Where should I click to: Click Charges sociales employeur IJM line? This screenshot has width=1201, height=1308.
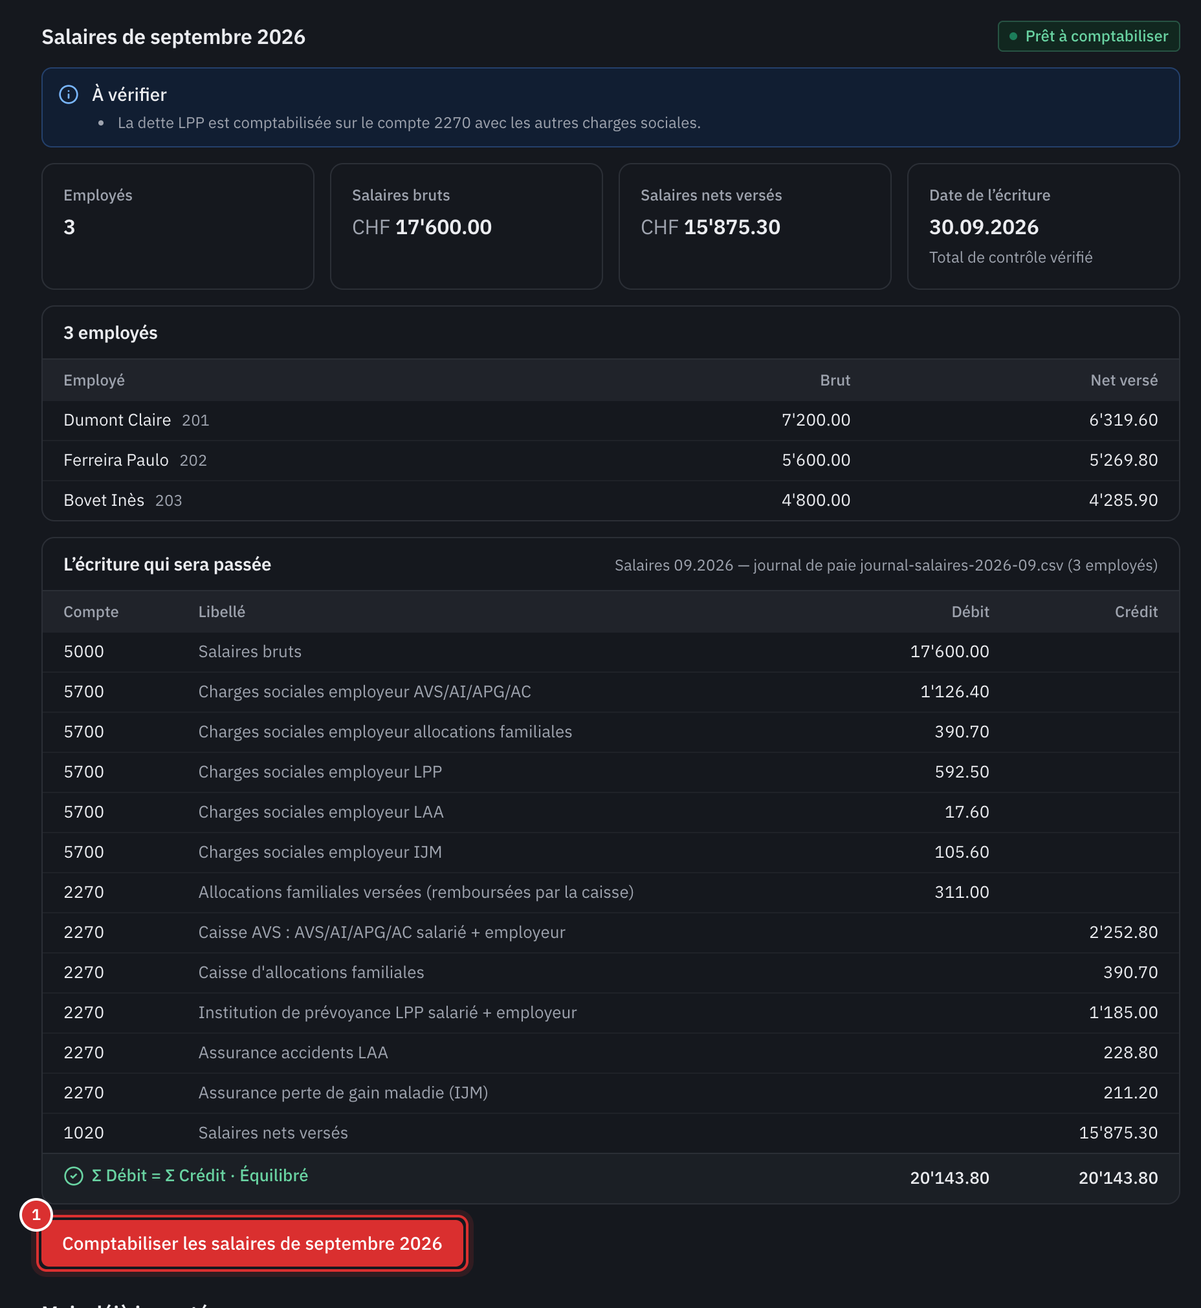(x=610, y=853)
